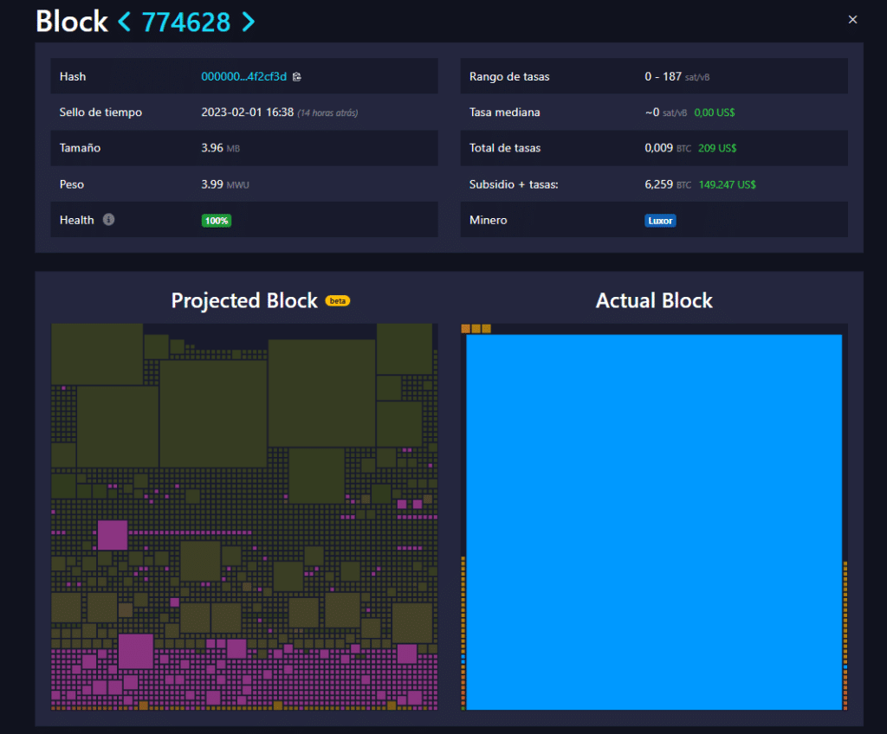Click the block number 774628
Screen dimensions: 887x734
pyautogui.click(x=186, y=23)
